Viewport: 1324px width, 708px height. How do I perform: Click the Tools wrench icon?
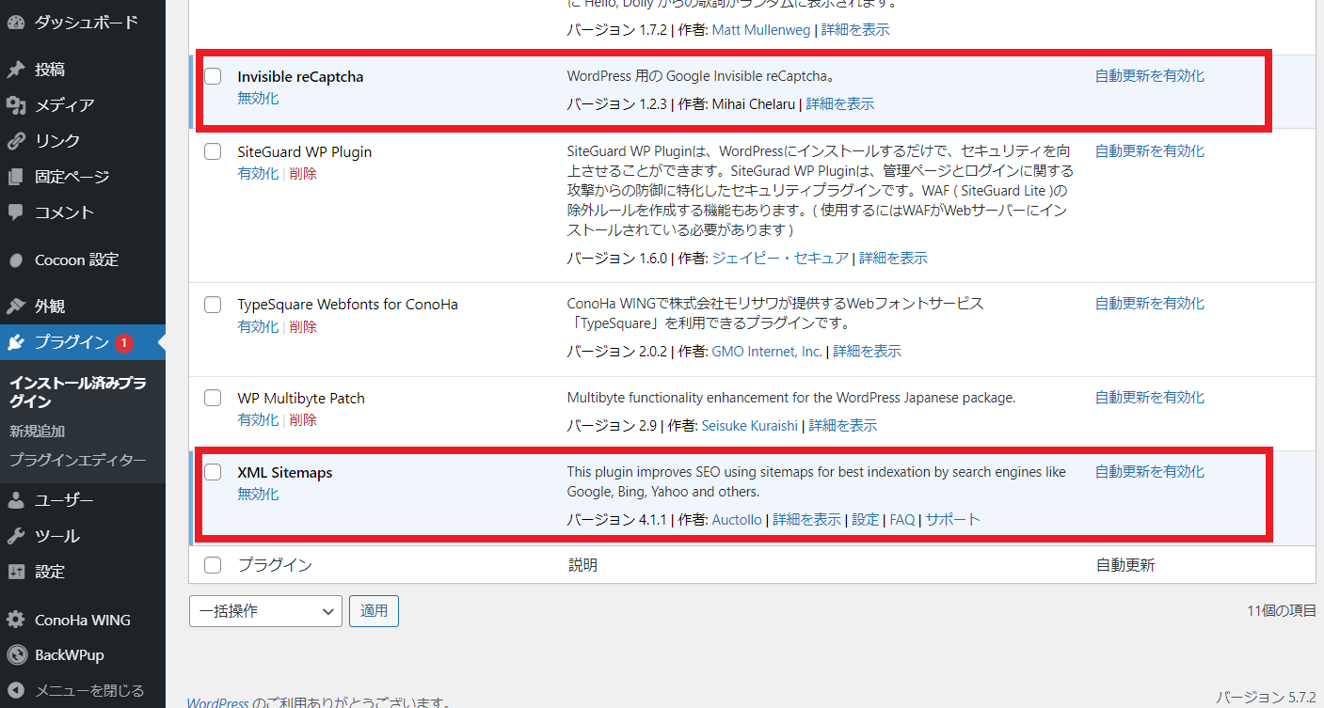16,536
